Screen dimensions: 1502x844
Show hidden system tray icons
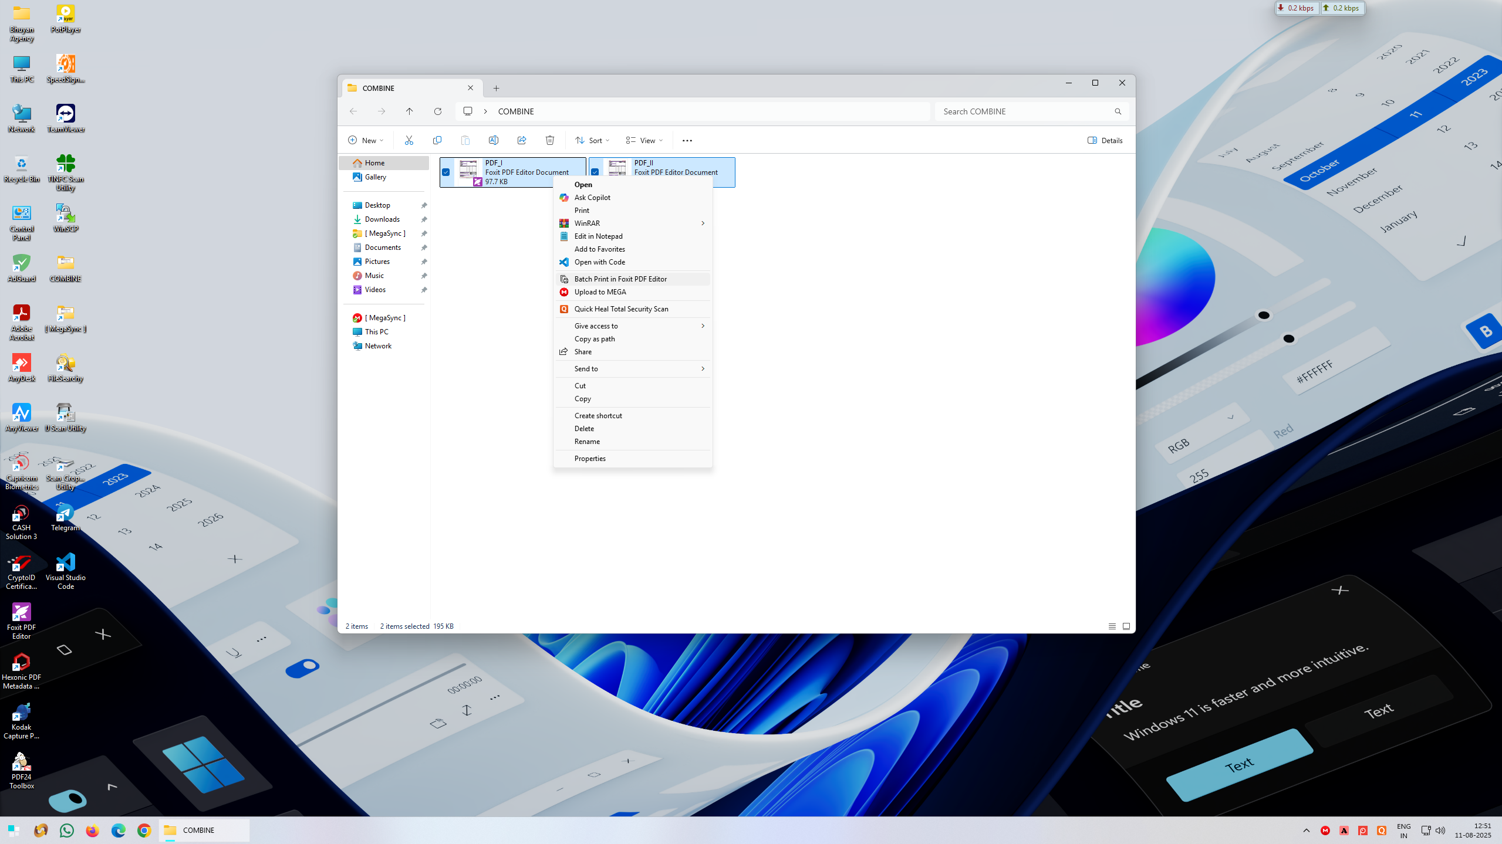point(1306,830)
